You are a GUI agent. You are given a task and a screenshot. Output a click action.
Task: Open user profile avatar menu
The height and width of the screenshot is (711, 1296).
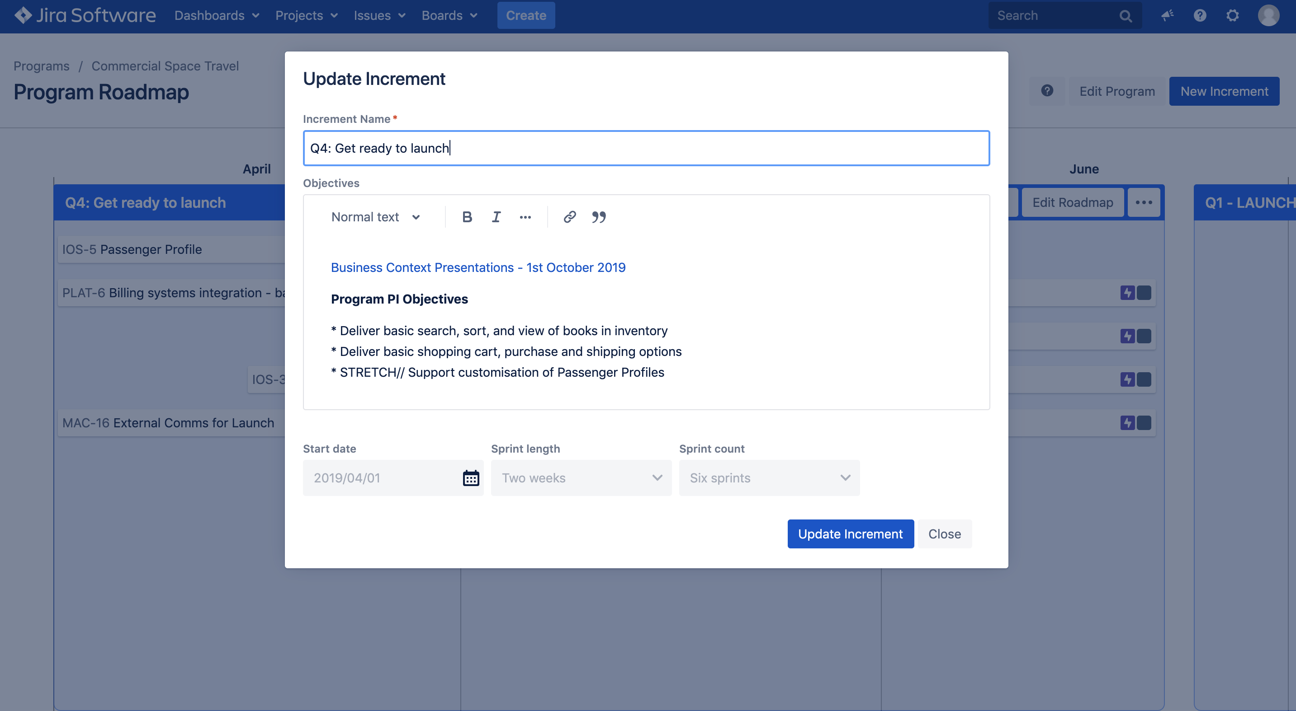pos(1268,15)
